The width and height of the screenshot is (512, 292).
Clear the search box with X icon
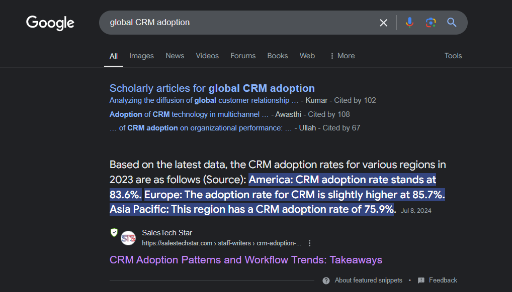tap(383, 23)
